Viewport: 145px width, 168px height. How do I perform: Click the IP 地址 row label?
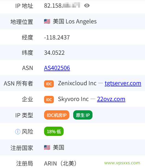[x=24, y=6]
